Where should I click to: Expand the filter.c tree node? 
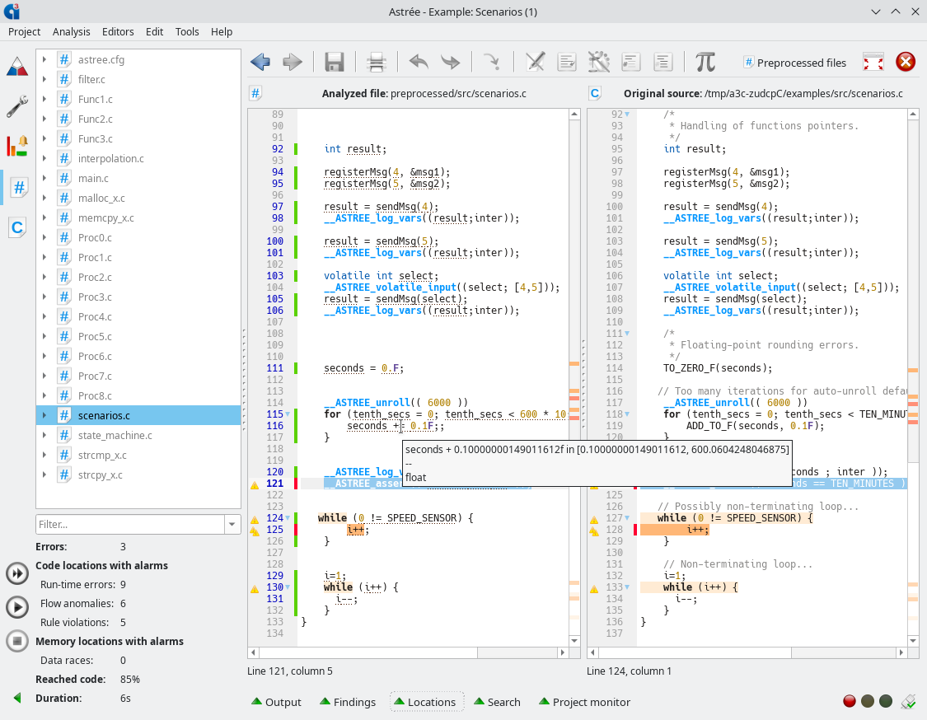(44, 79)
